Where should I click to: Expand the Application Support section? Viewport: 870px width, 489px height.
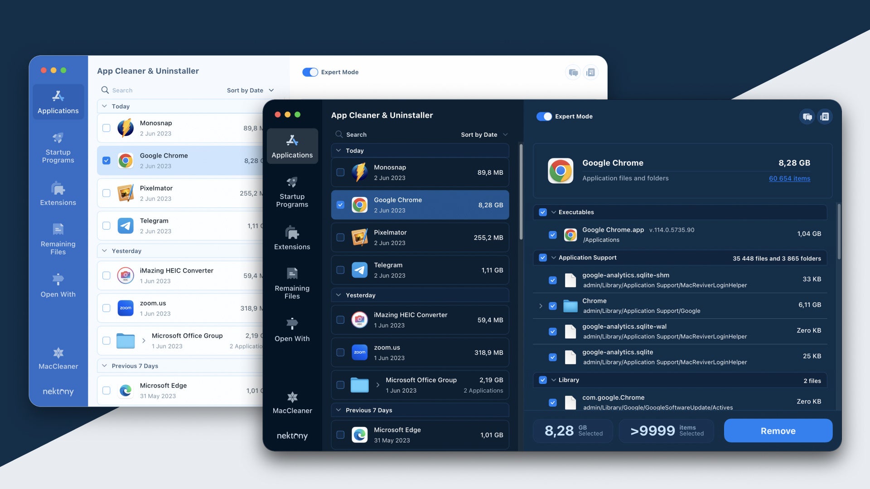point(553,258)
